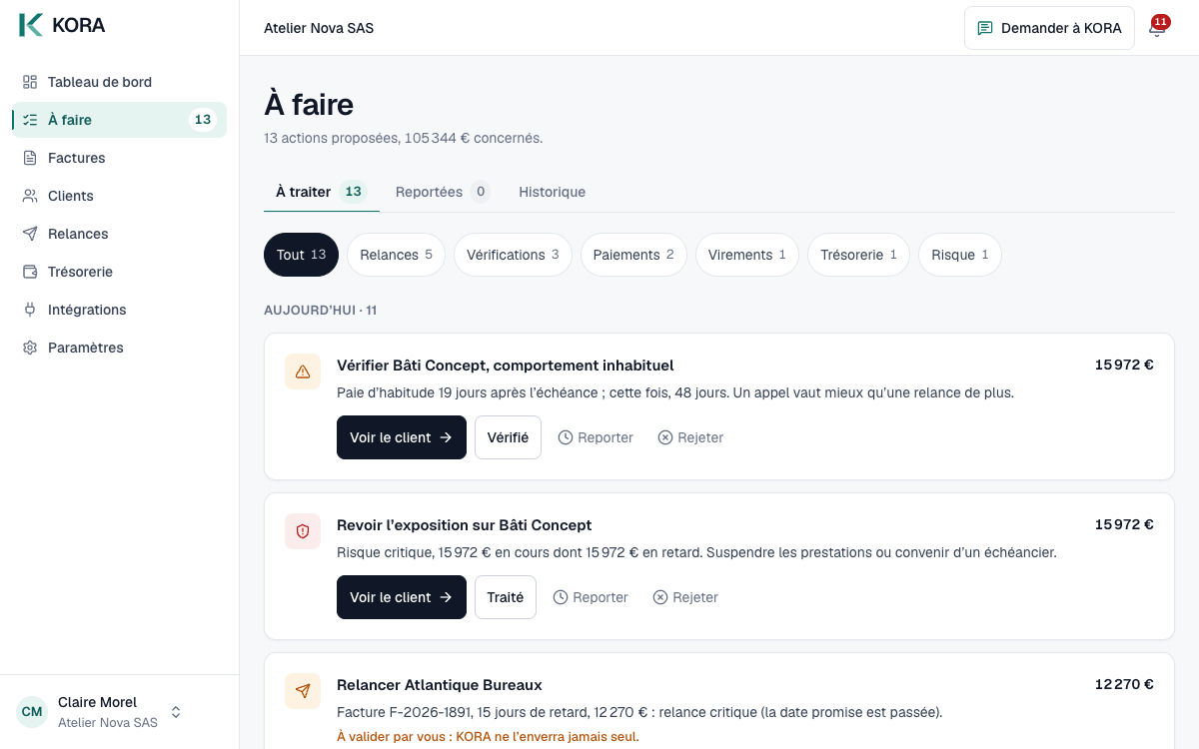Filter by Virements chip
Screen dimensions: 1199x749
[747, 255]
